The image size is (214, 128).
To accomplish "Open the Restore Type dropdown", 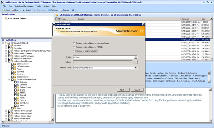I will [x=136, y=68].
